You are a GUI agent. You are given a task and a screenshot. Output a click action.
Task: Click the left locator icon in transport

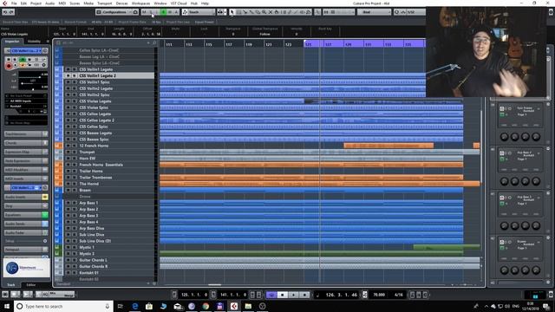[174, 295]
